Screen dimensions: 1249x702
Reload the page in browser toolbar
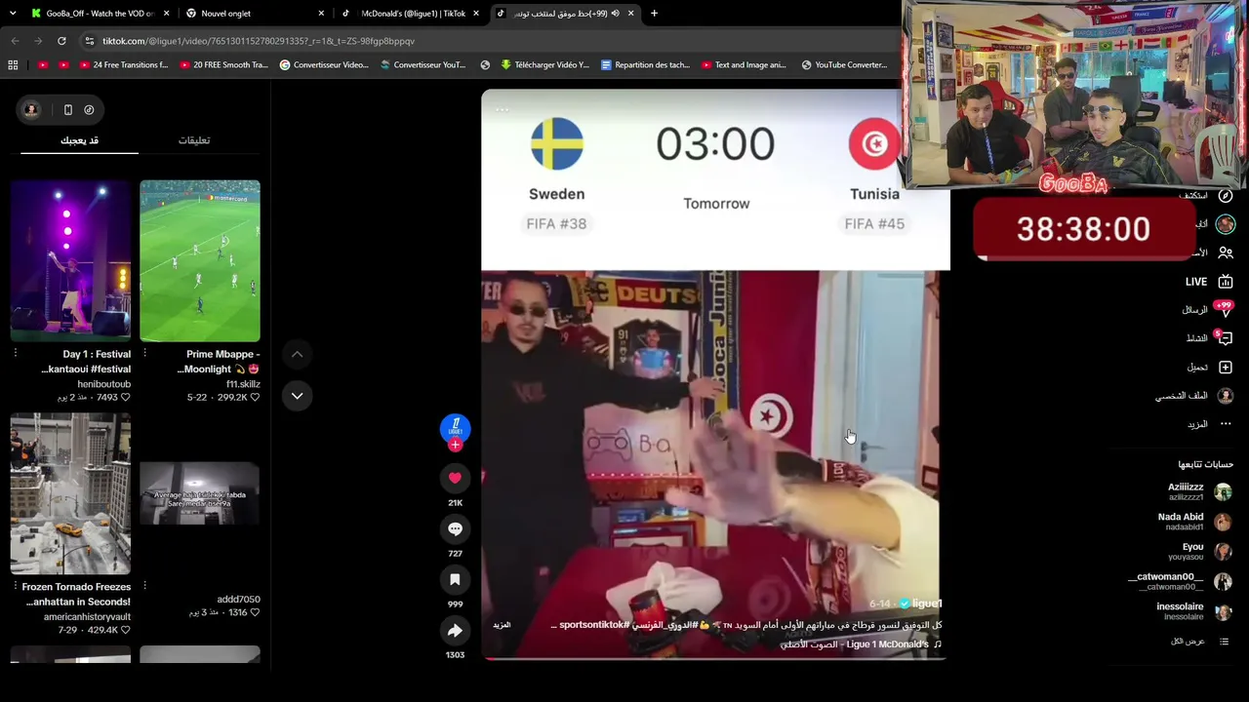(x=61, y=41)
